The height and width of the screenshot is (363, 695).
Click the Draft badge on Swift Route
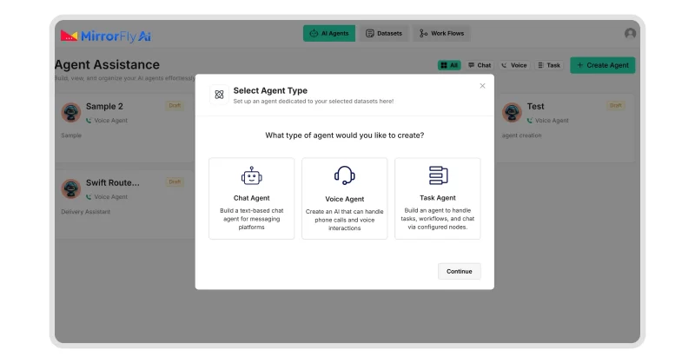click(175, 181)
